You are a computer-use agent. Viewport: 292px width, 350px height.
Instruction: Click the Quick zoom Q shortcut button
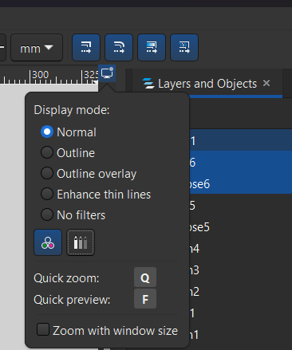(145, 278)
